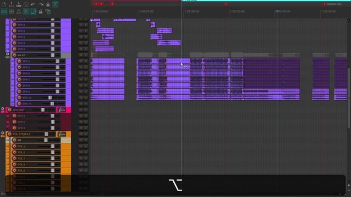Mute the AK 47 track

click(81, 55)
